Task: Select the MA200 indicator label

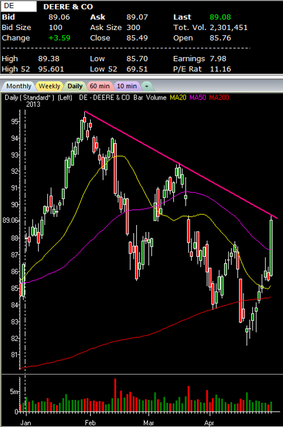Action: [219, 98]
